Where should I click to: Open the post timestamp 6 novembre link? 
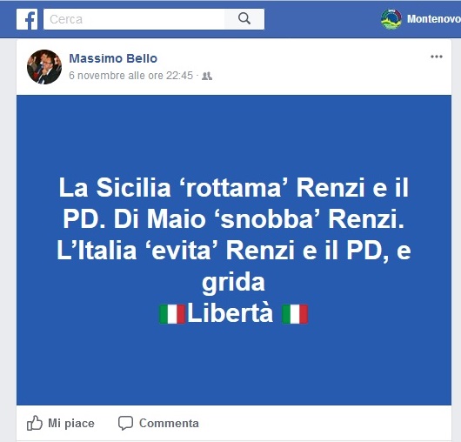(x=130, y=76)
